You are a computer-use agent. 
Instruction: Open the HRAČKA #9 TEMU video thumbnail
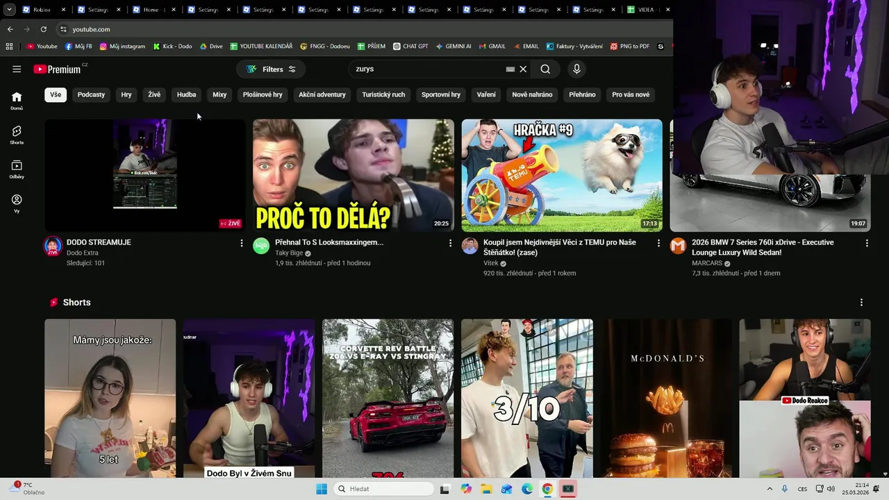point(562,175)
